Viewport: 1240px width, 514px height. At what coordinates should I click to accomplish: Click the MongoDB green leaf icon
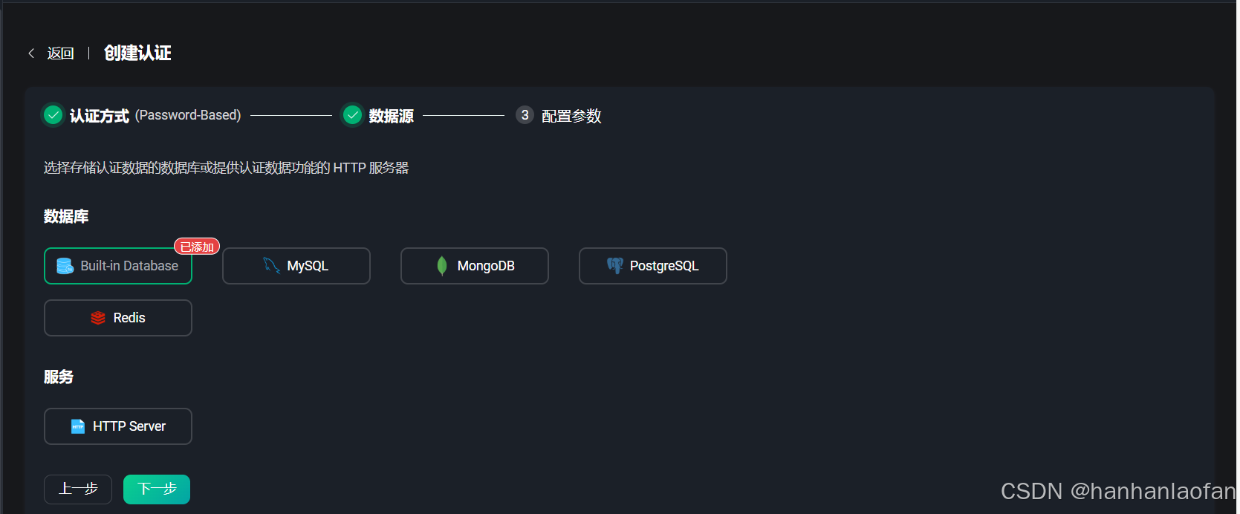pos(442,266)
